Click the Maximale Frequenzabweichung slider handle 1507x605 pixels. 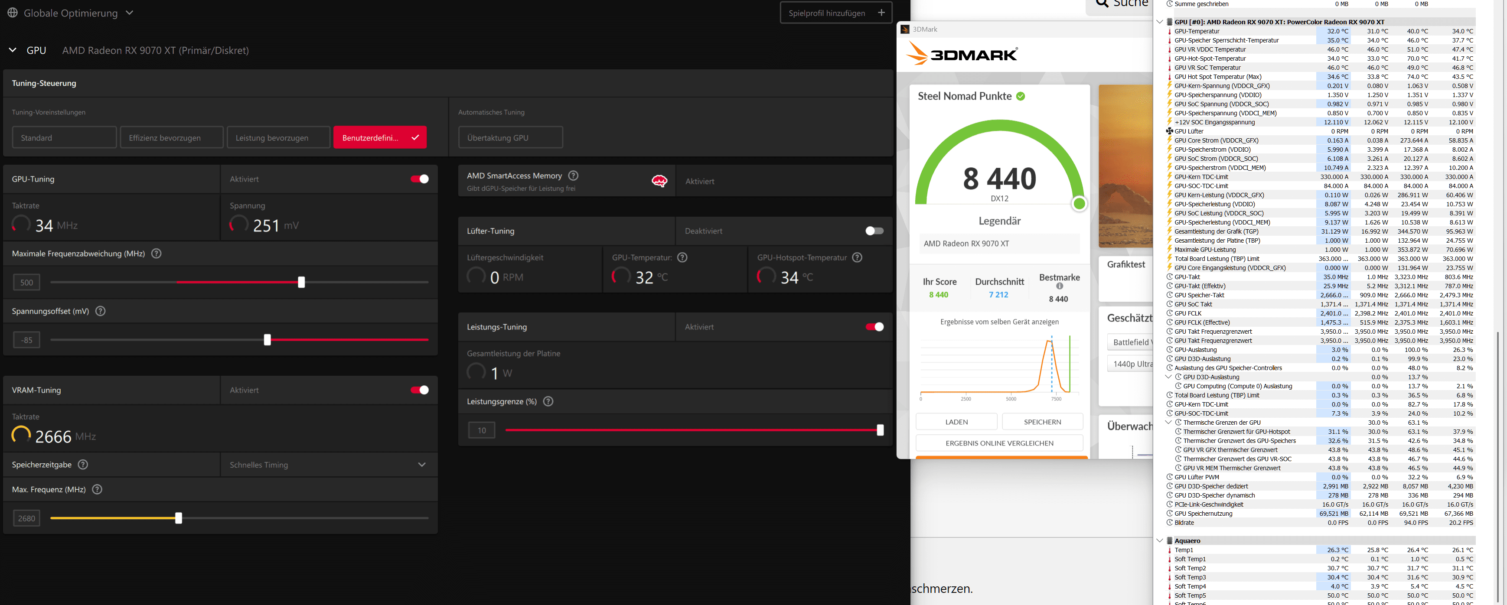coord(301,282)
